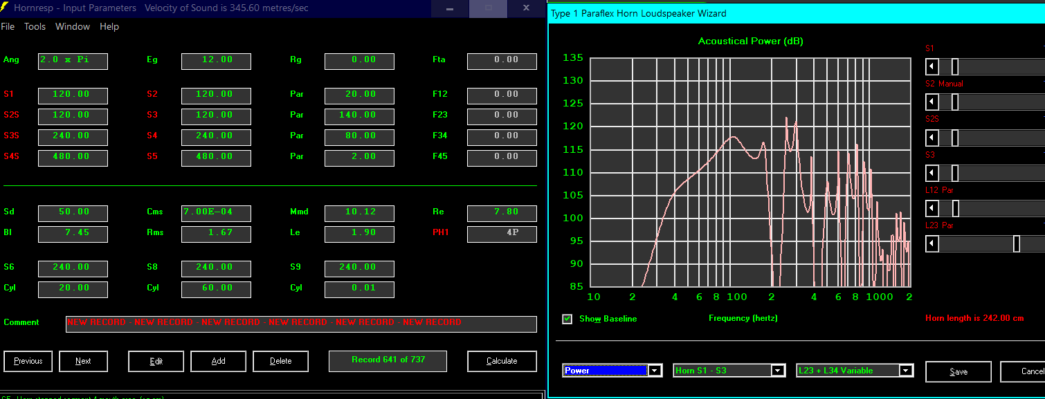This screenshot has height=399, width=1045.
Task: Click the Record 641 of 737 indicator
Action: 388,361
